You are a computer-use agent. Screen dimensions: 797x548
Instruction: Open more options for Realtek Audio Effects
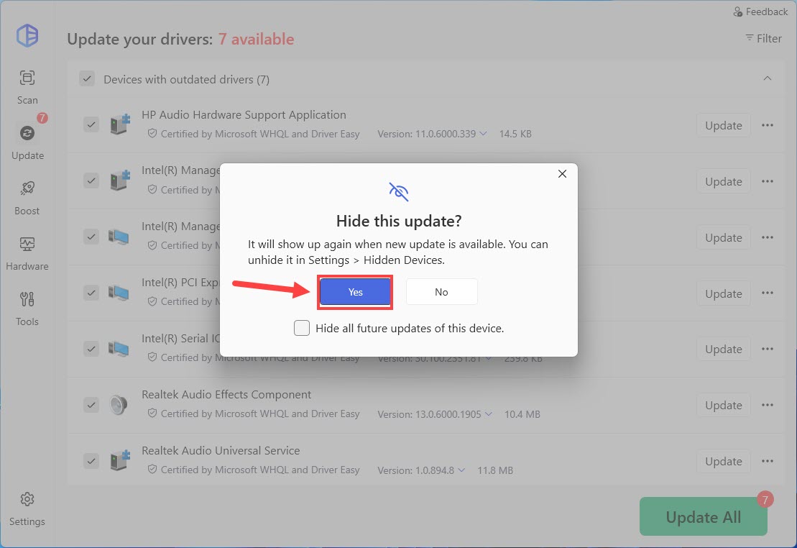tap(767, 405)
